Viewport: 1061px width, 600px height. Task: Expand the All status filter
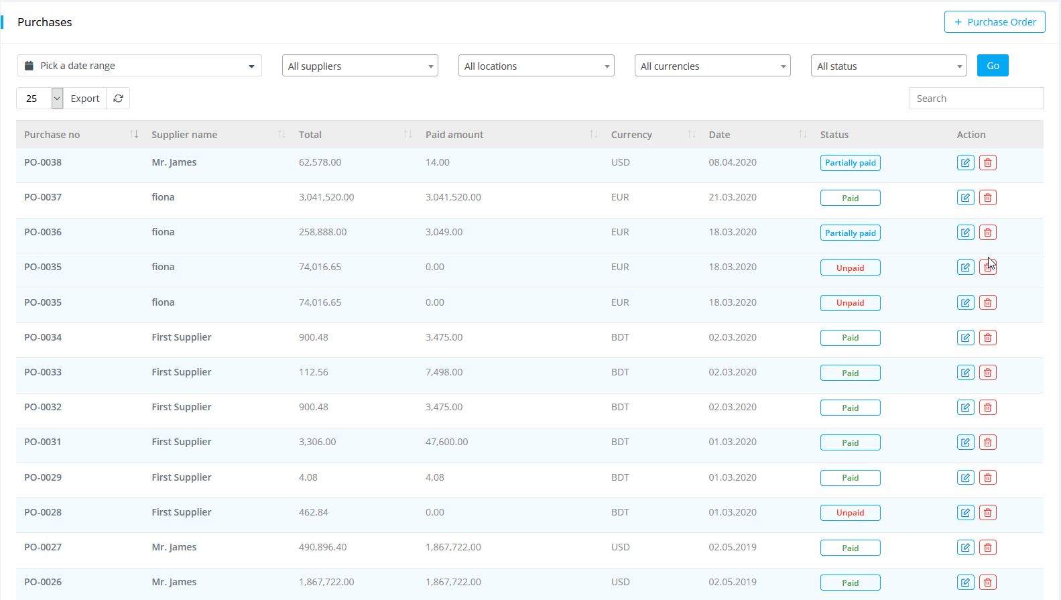[x=888, y=66]
